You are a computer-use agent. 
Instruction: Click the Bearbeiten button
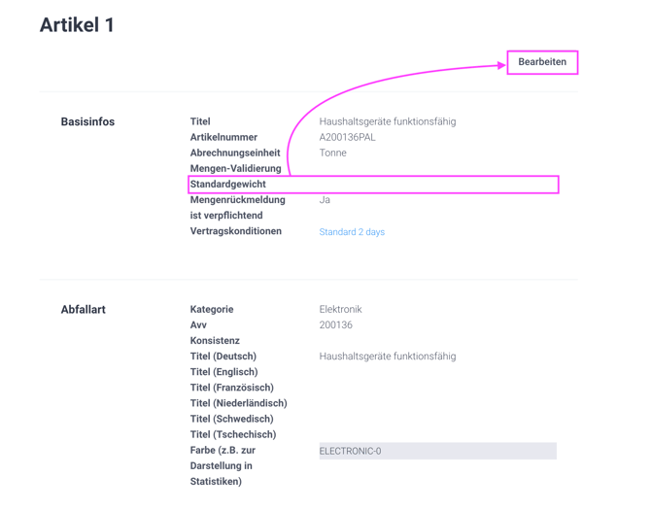[x=542, y=62]
